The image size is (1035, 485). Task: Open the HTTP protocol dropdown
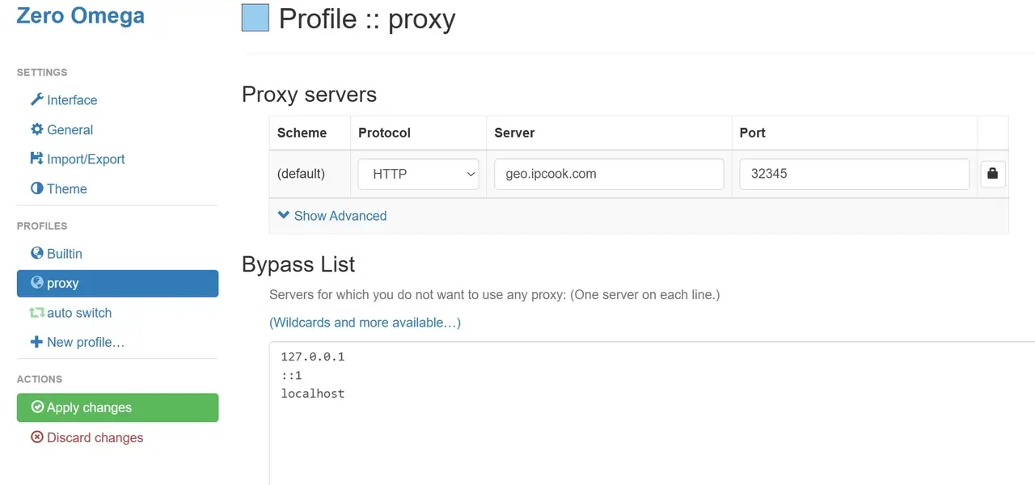coord(418,174)
